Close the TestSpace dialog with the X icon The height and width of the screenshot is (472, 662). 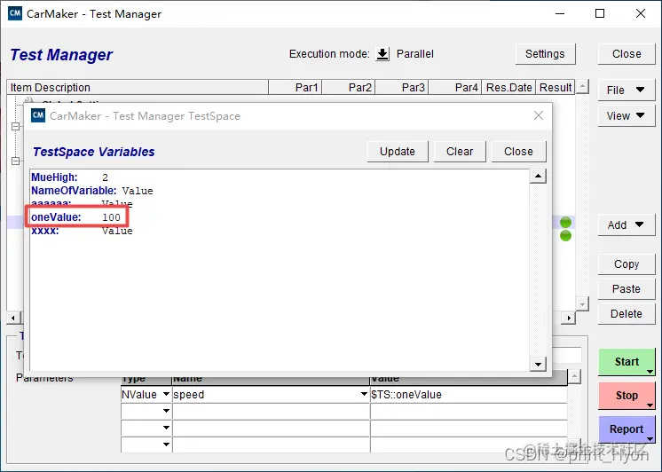[539, 115]
